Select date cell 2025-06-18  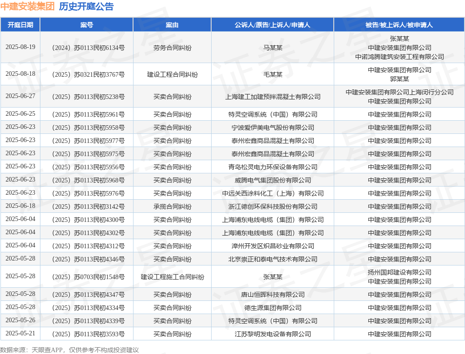(x=20, y=206)
